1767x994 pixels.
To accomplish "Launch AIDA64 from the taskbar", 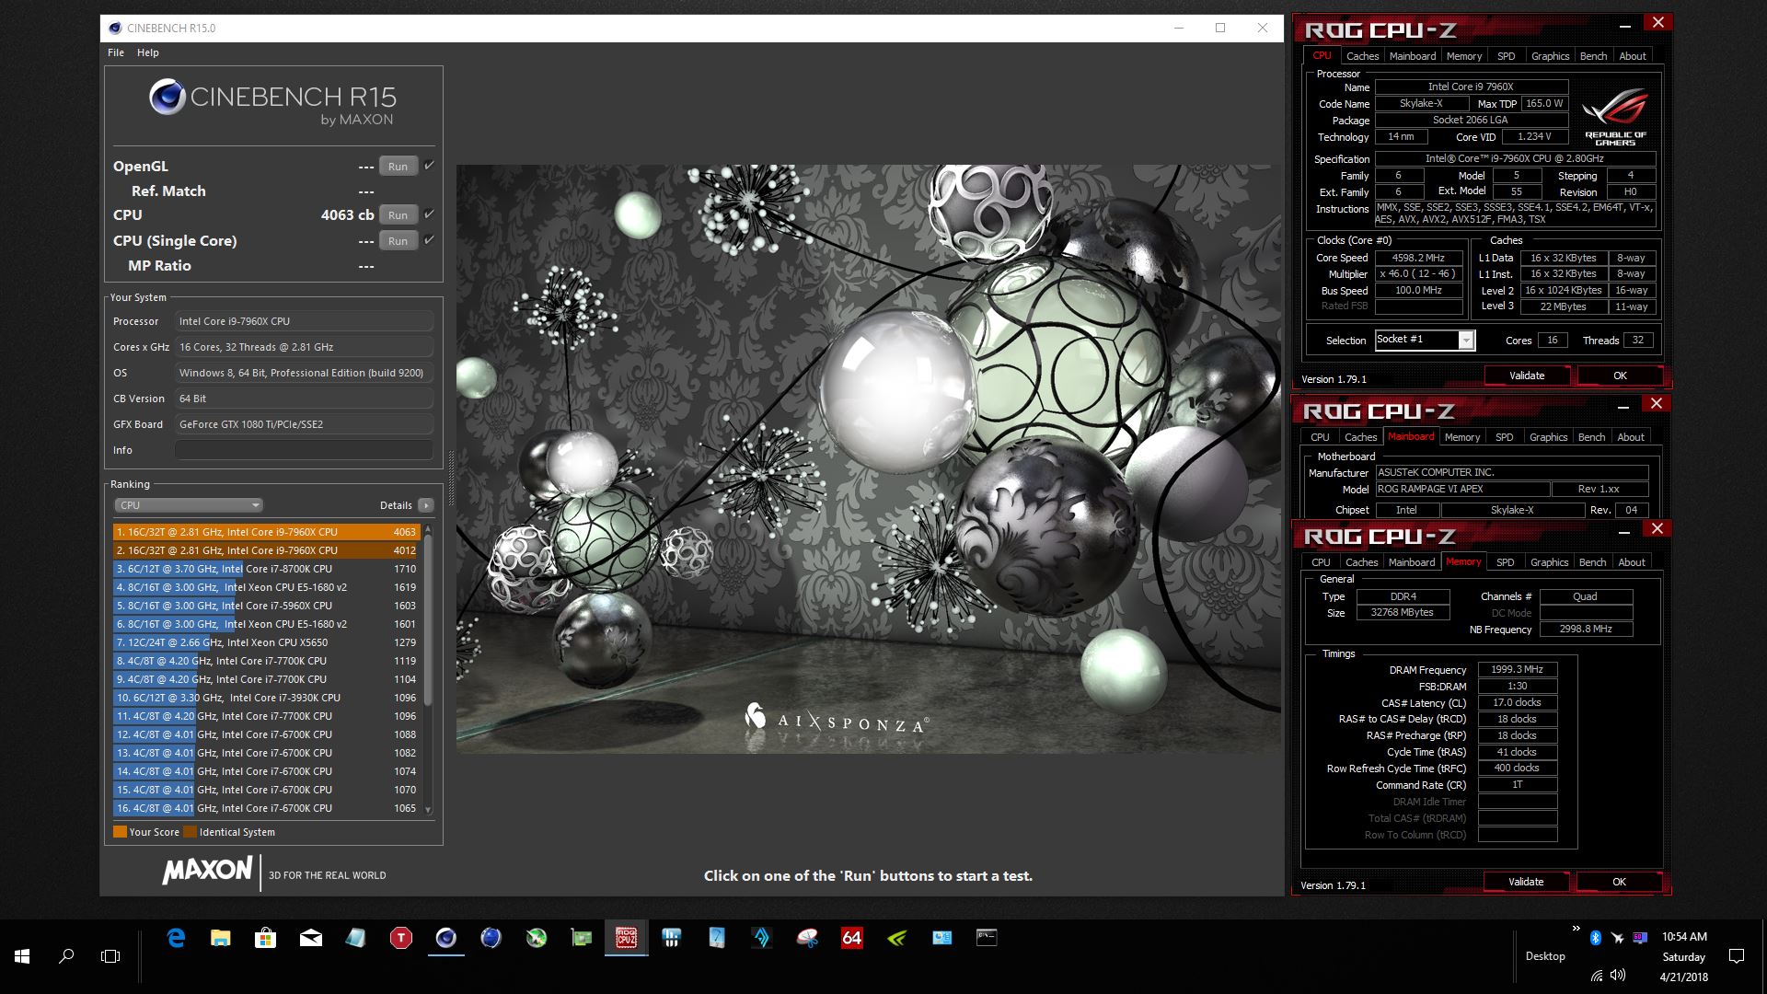I will (852, 938).
